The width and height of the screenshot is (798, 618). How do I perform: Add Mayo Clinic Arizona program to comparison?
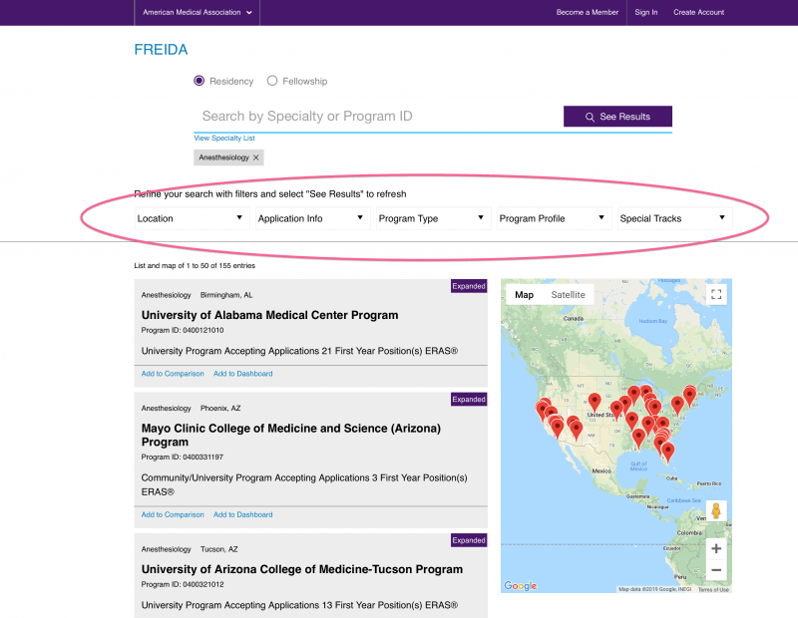pos(173,514)
